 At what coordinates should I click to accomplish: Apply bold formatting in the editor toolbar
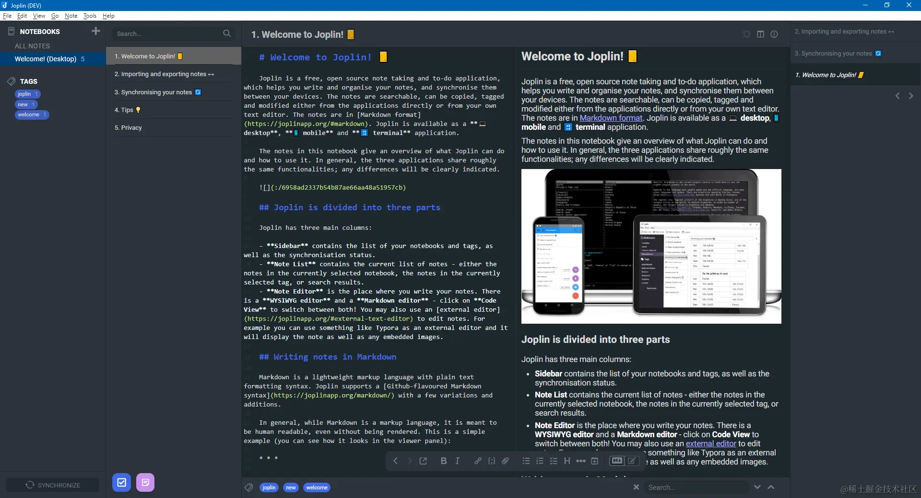(444, 461)
